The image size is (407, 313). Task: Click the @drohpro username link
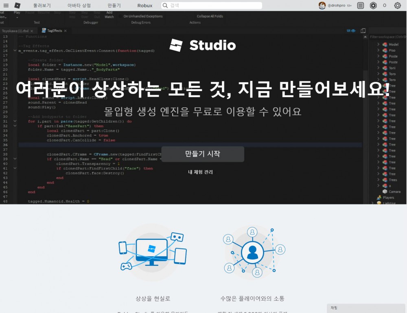(337, 5)
